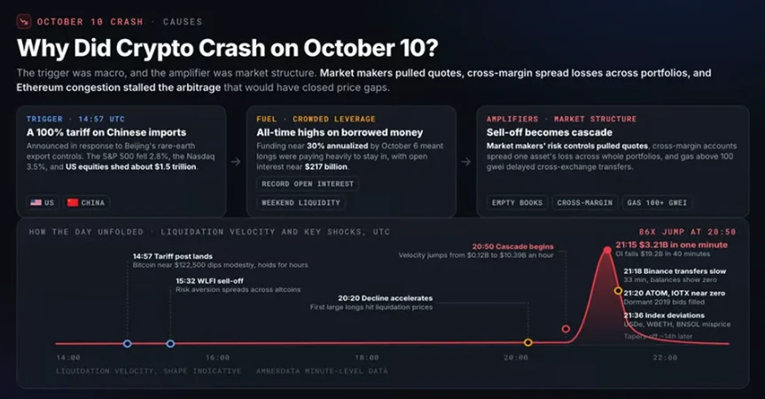This screenshot has height=399, width=765.
Task: Click arrow between Fuel and Amplifiers cards
Action: coord(466,161)
